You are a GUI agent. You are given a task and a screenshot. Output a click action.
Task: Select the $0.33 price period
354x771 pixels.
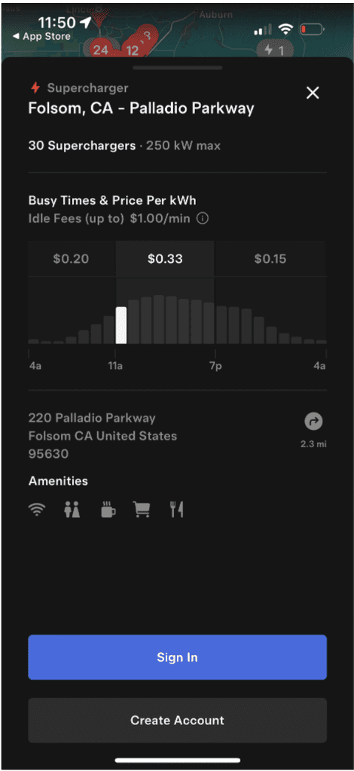point(165,259)
